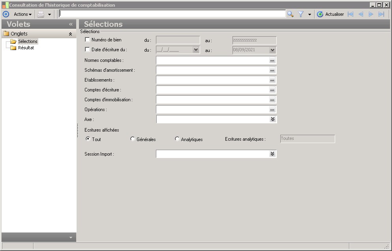Open the Actions menu
Screen dimensions: 392x251
(23, 14)
